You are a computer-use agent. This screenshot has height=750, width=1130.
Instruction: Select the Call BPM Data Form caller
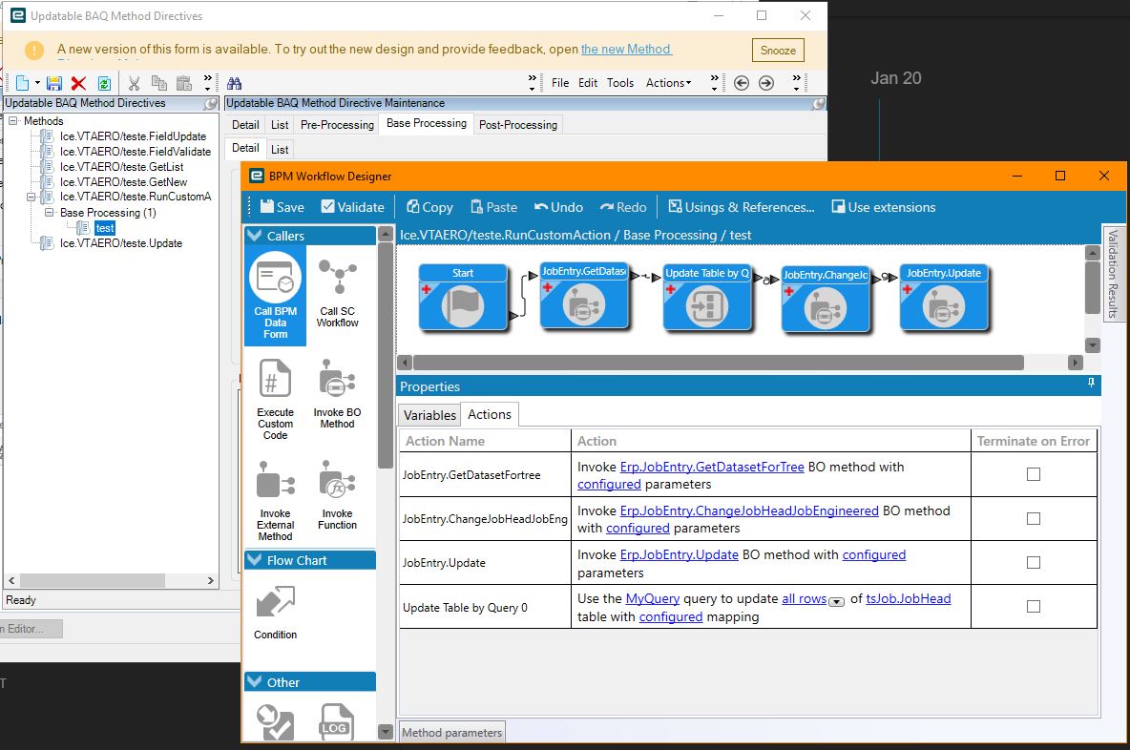(x=275, y=296)
